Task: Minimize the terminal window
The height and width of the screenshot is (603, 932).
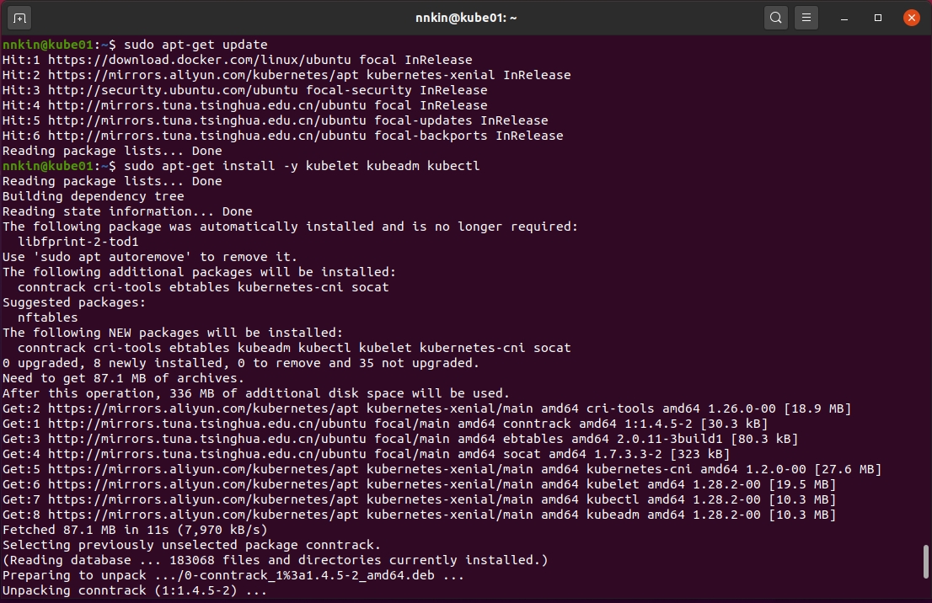Action: point(846,17)
